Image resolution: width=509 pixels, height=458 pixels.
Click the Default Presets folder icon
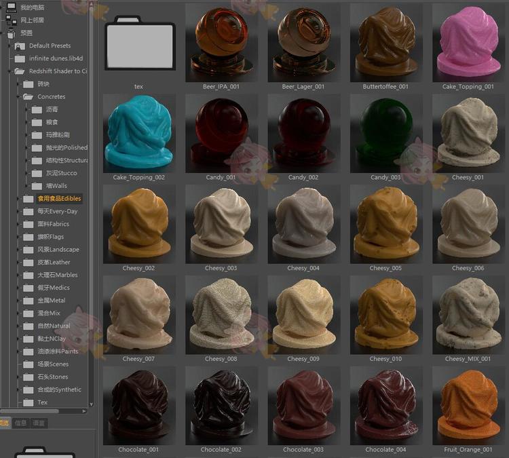(x=20, y=45)
